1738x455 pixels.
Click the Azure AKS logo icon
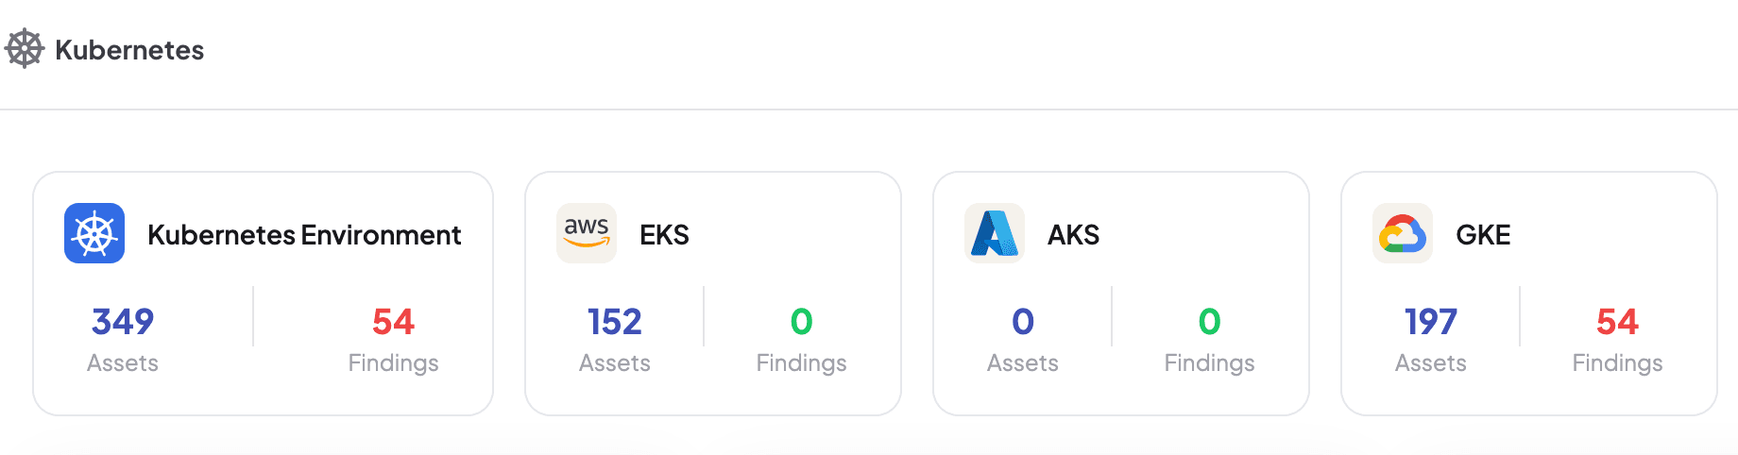coord(995,233)
